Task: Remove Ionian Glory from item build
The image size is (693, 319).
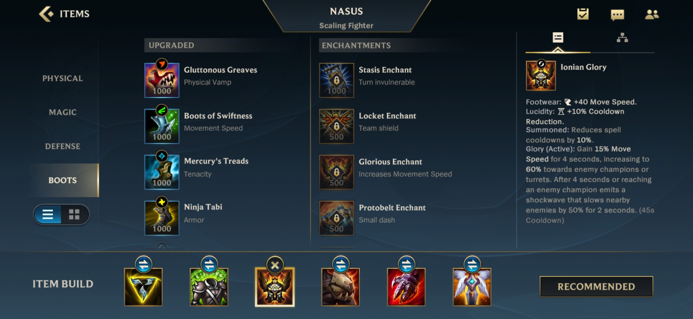Action: coord(275,265)
